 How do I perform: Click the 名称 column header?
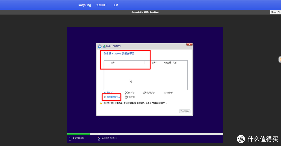point(113,62)
